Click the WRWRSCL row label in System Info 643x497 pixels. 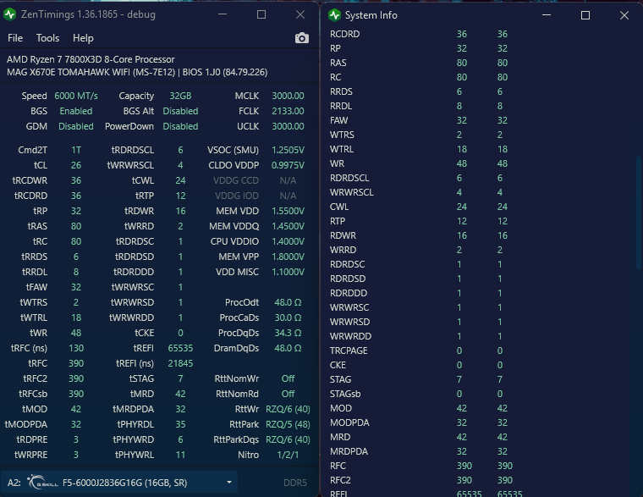pyautogui.click(x=351, y=192)
